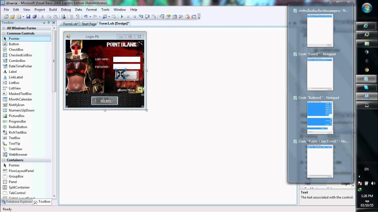
Task: Click the Chrome taskbar icon
Action: click(366, 70)
